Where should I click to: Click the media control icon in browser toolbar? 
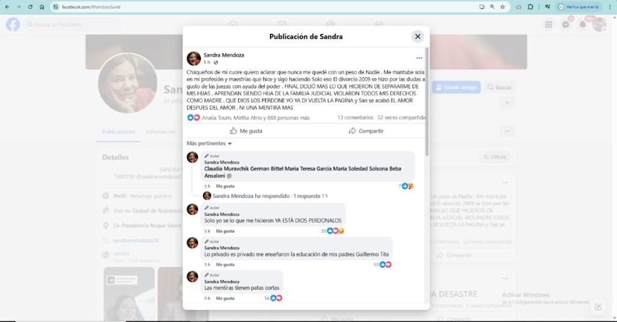pyautogui.click(x=547, y=7)
